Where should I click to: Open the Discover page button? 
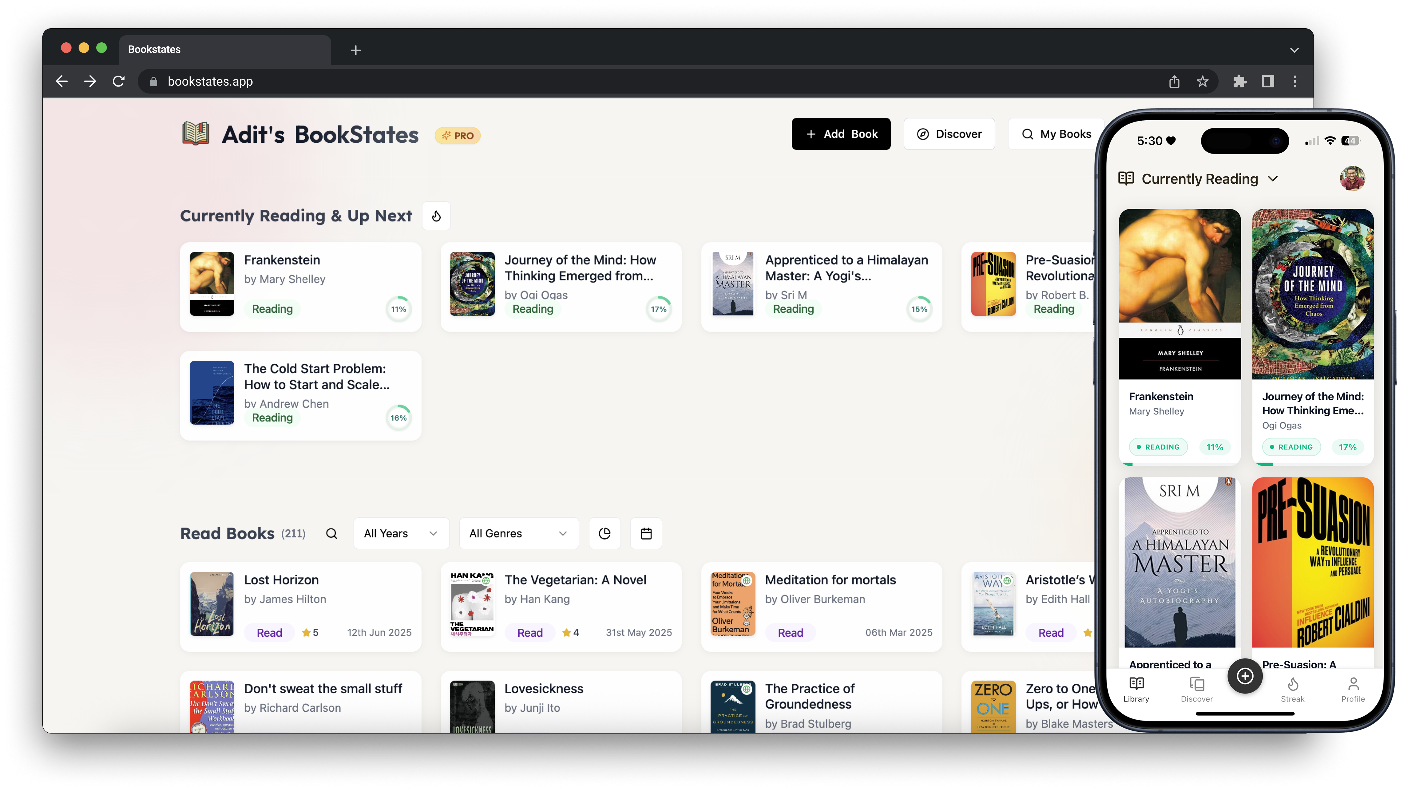(949, 134)
